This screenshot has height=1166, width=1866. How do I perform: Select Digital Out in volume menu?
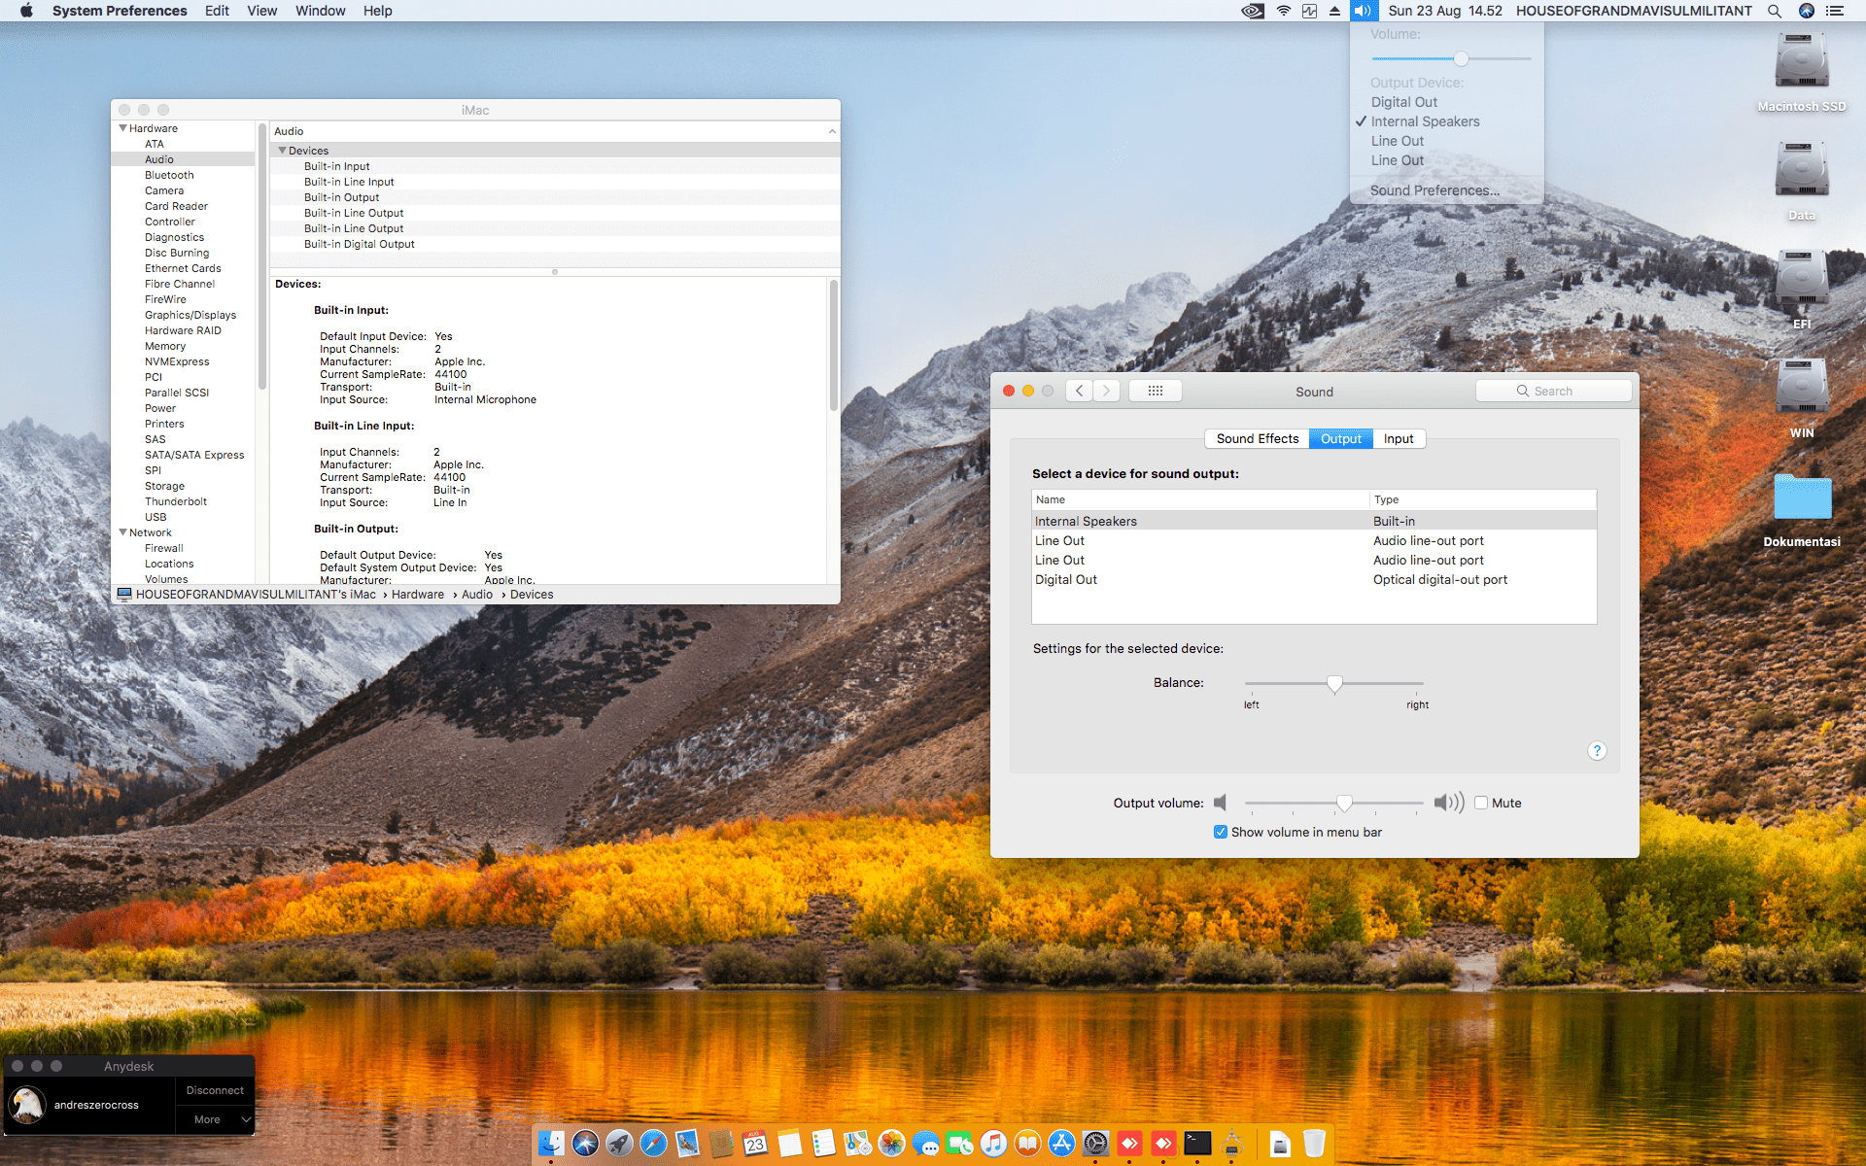click(1403, 102)
